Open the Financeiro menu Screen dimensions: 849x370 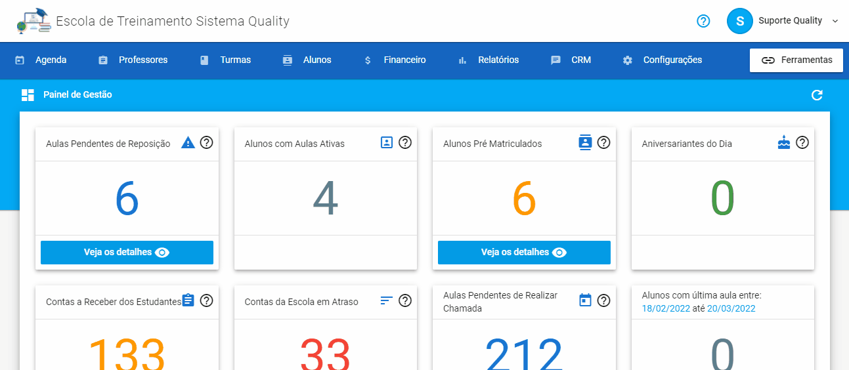395,60
